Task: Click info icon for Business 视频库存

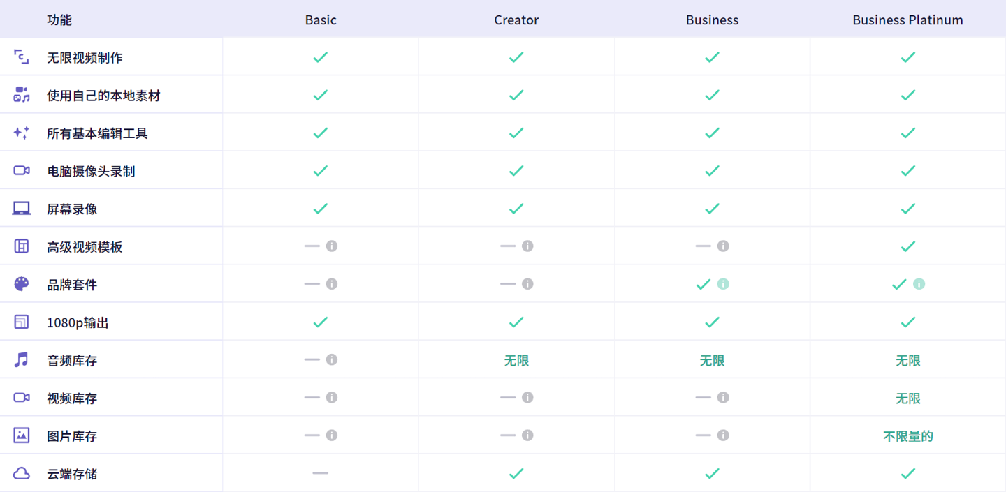Action: tap(723, 397)
